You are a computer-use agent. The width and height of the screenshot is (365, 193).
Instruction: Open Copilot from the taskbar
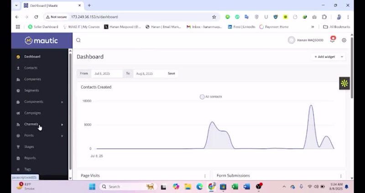point(176,187)
